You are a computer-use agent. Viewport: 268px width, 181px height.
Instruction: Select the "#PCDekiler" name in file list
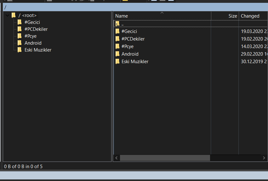pyautogui.click(x=133, y=39)
